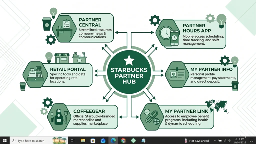The height and width of the screenshot is (144, 256).
Task: Open the network connection tray icon
Action: pyautogui.click(x=225, y=140)
